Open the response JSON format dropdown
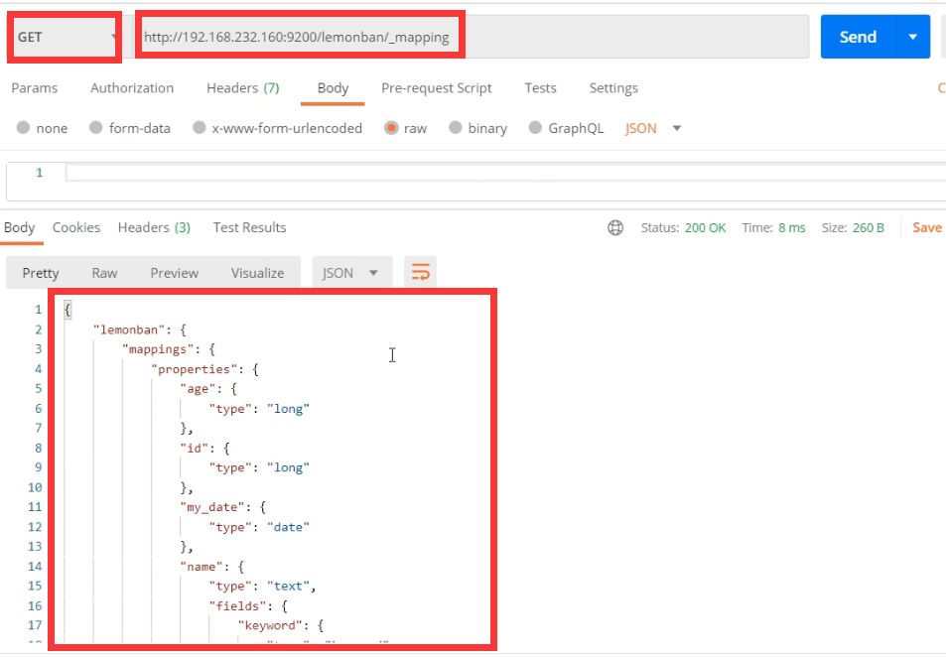 pyautogui.click(x=351, y=273)
